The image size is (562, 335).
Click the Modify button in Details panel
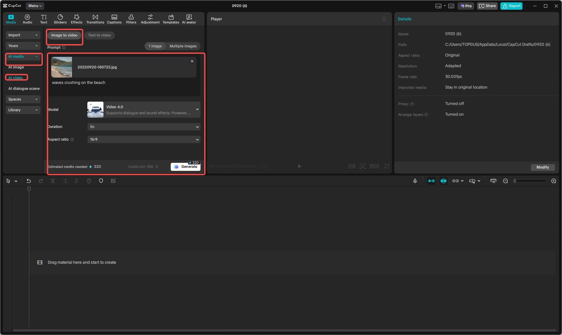point(543,167)
